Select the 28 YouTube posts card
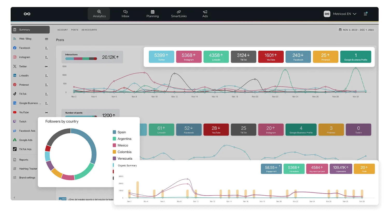389x211 pixels. point(216,130)
